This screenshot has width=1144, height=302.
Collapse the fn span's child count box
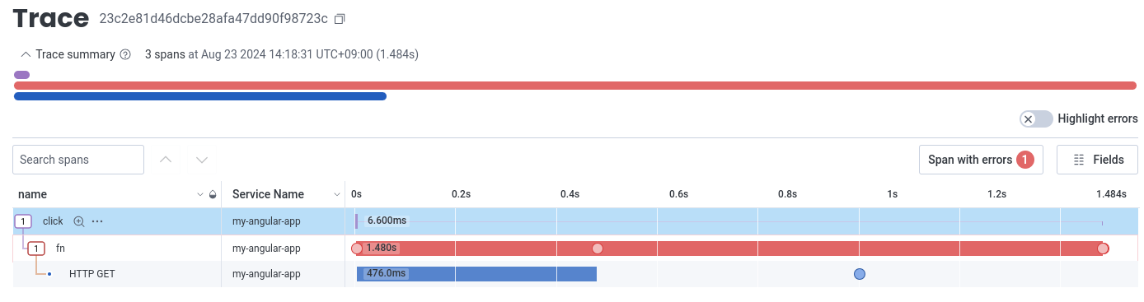37,248
